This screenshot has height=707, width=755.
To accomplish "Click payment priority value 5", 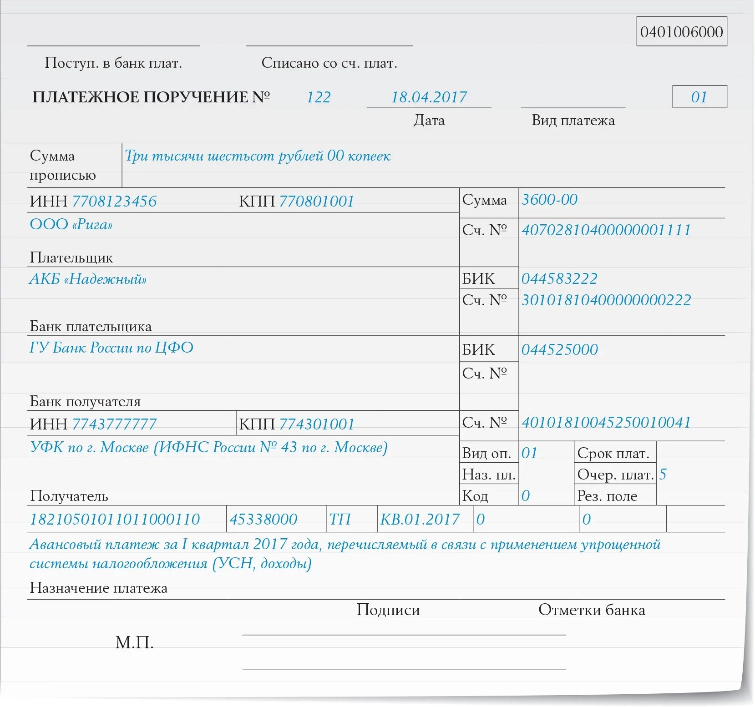I will (663, 474).
